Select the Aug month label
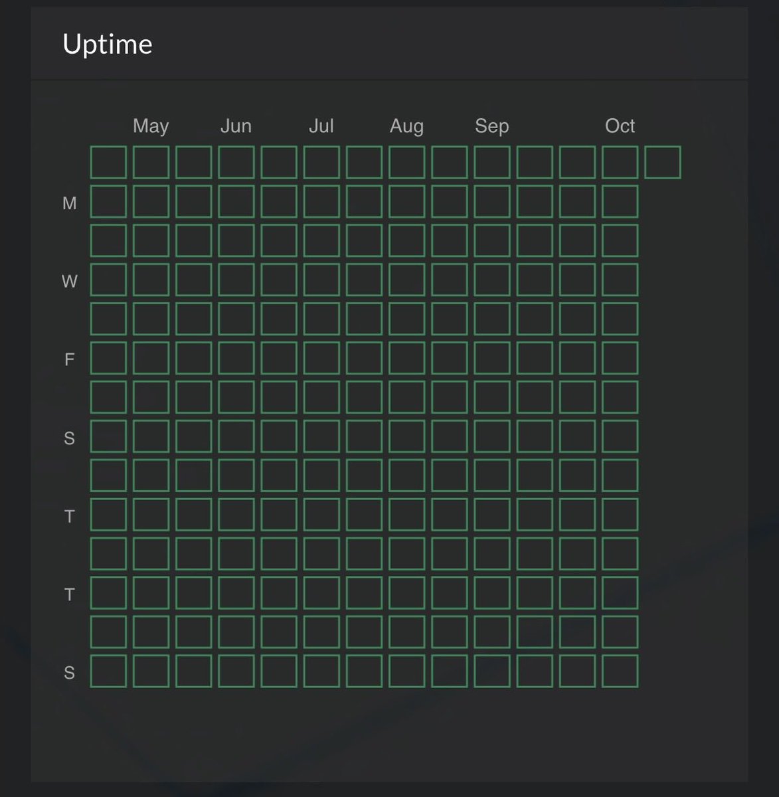Screen dimensions: 779x797 [x=406, y=126]
